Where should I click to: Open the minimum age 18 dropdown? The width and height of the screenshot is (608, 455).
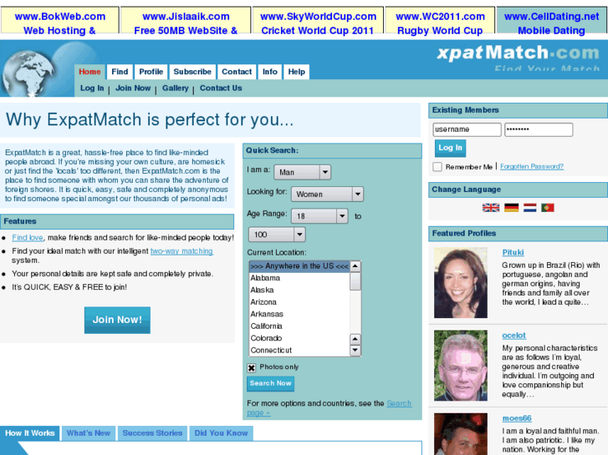319,216
